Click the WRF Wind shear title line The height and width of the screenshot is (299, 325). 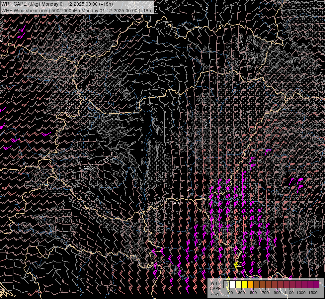tap(77, 10)
